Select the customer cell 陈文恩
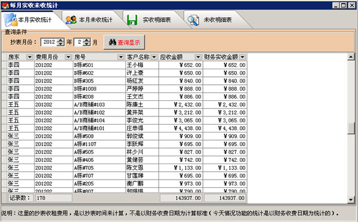Viewport: 358px width, 222px height. (142, 168)
